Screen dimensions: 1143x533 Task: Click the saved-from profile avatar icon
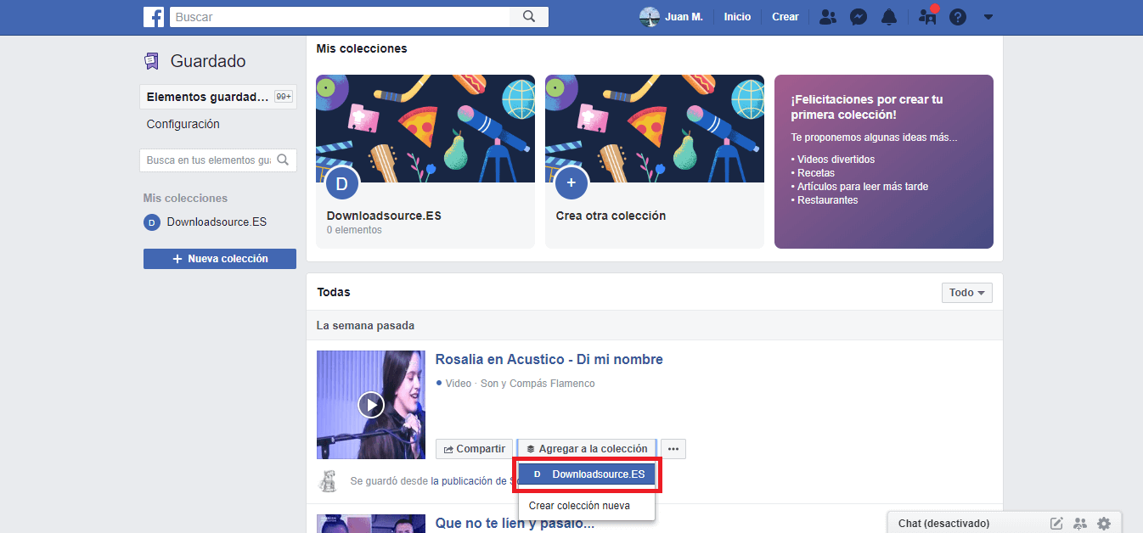point(327,481)
